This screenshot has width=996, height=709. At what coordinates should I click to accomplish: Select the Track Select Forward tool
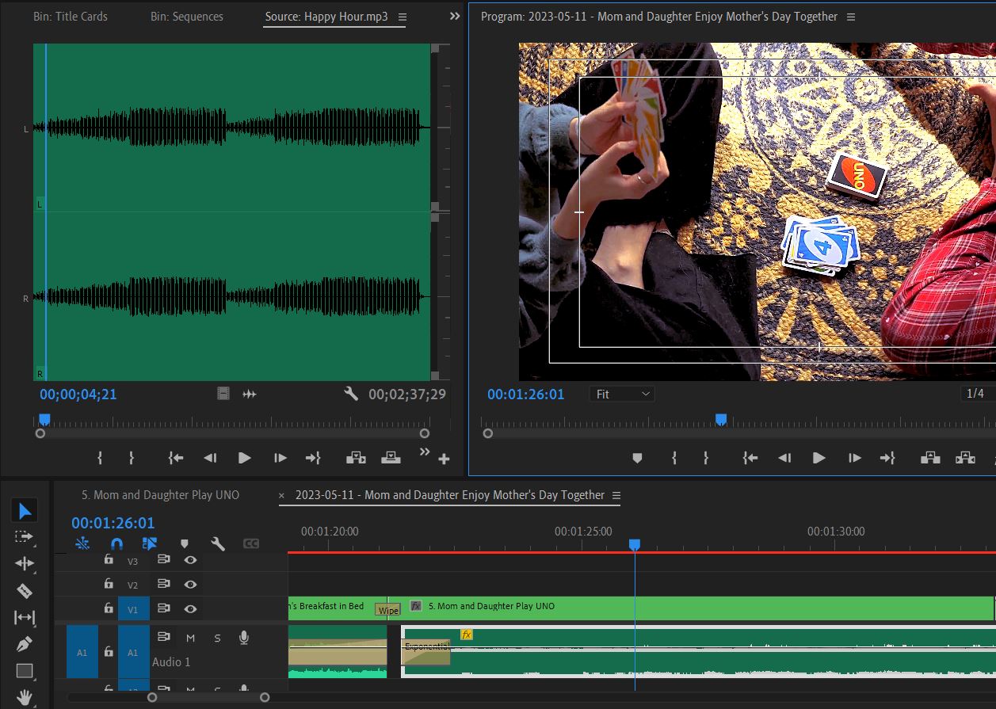coord(25,537)
